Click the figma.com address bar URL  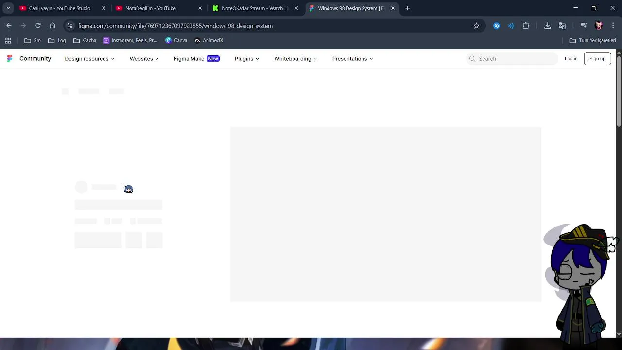coord(175,26)
